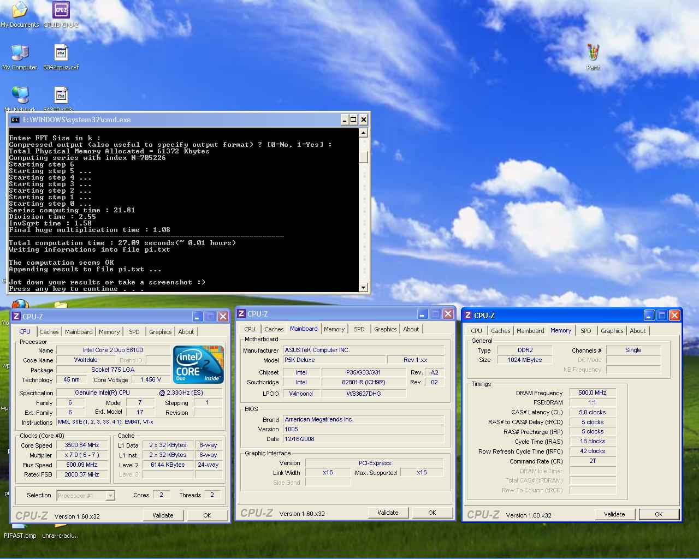Click OK in the Memory window
The width and height of the screenshot is (699, 559).
(x=659, y=514)
